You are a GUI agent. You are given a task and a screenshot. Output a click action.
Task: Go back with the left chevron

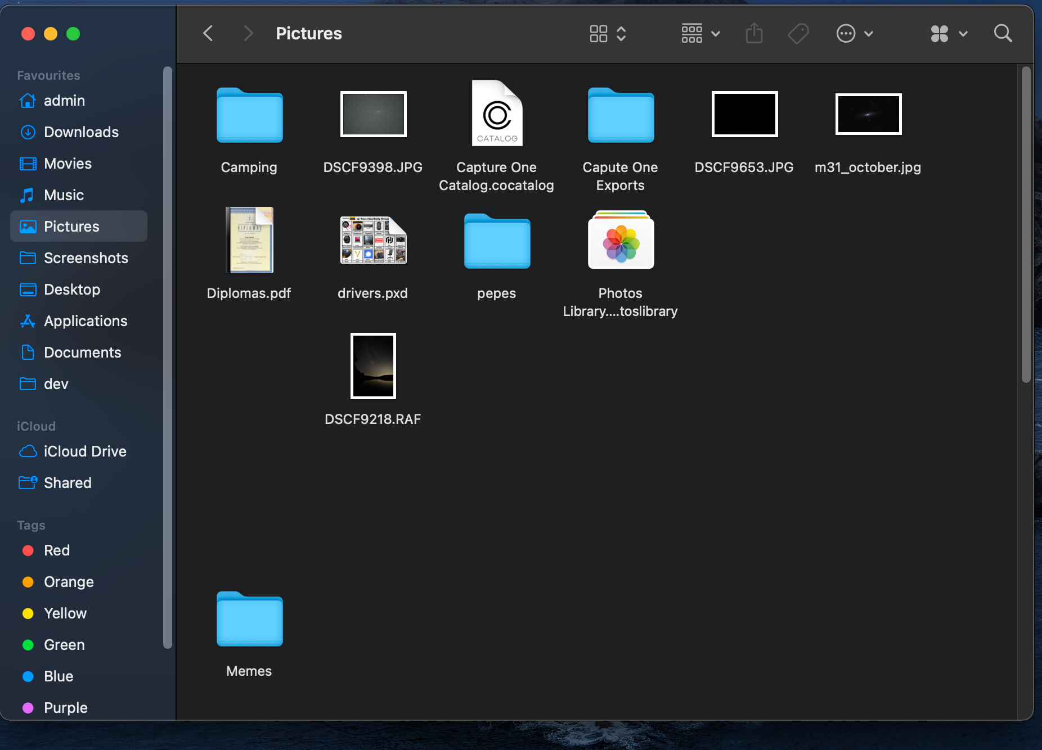point(208,33)
